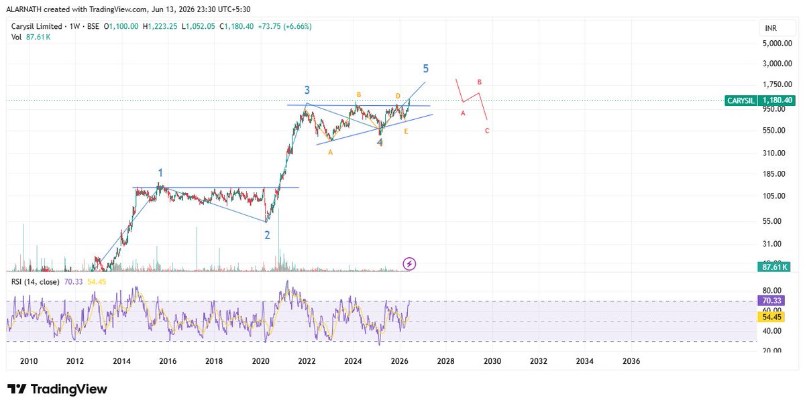Click the 2032 label on the time axis
Viewport: 805px width, 408px height.
(539, 361)
